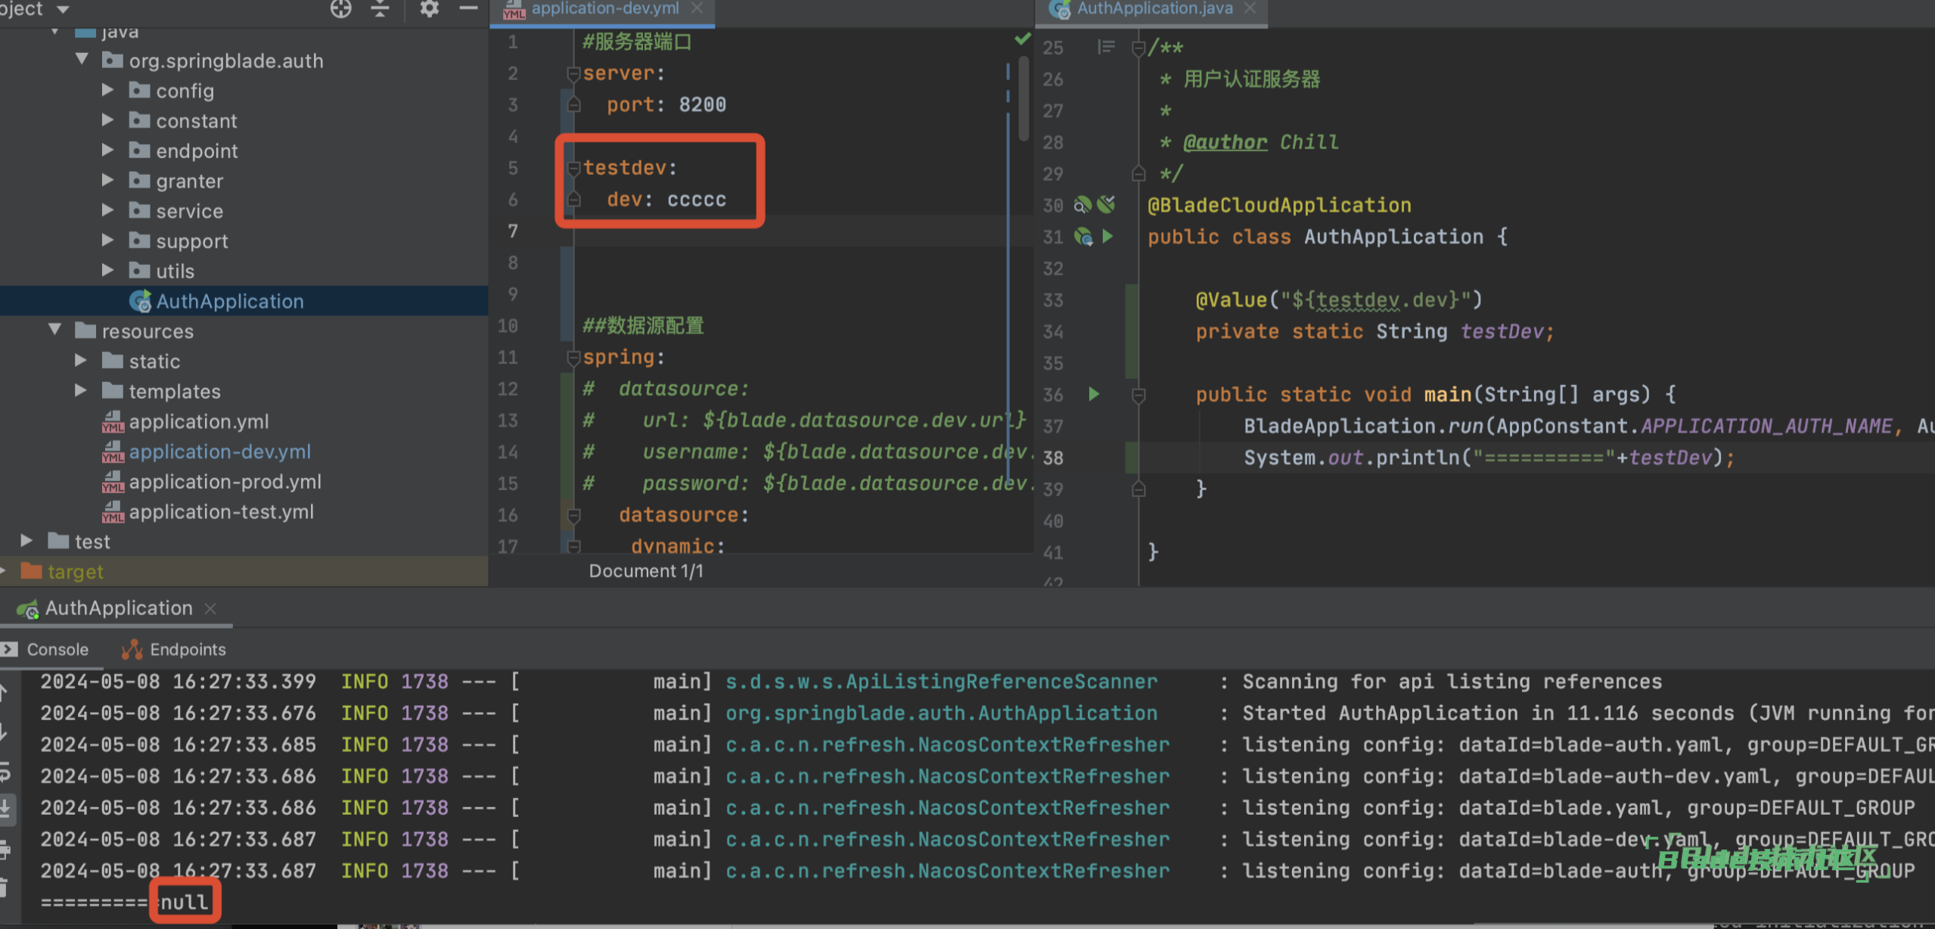
Task: Click the green inspection checkmark in yml editor
Action: click(1023, 39)
